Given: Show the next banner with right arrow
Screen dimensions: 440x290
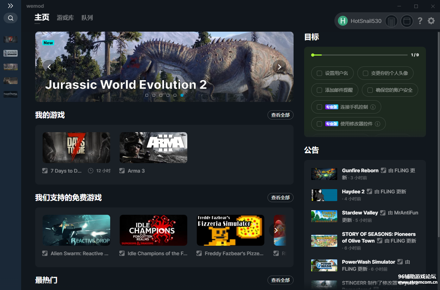Looking at the screenshot, I should pos(279,66).
